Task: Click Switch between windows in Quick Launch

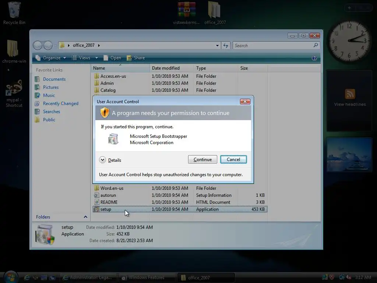Action: pos(52,277)
